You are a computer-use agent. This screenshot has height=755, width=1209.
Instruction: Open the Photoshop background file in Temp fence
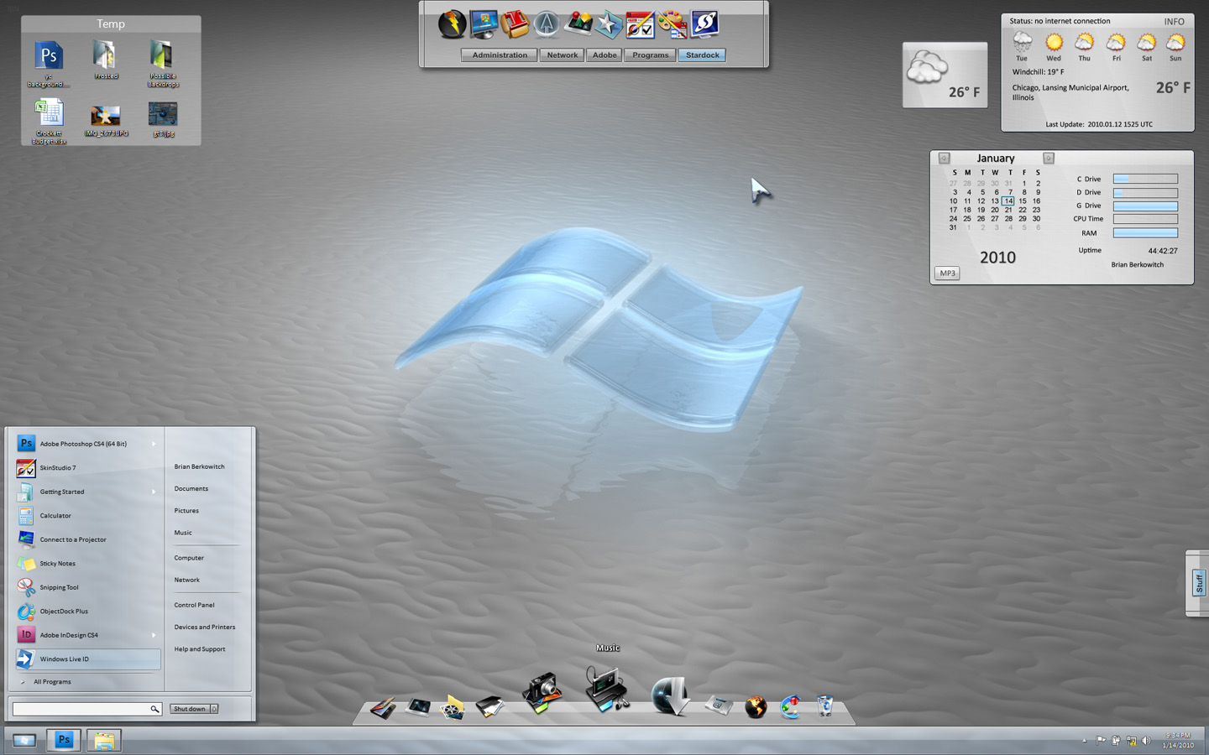49,64
